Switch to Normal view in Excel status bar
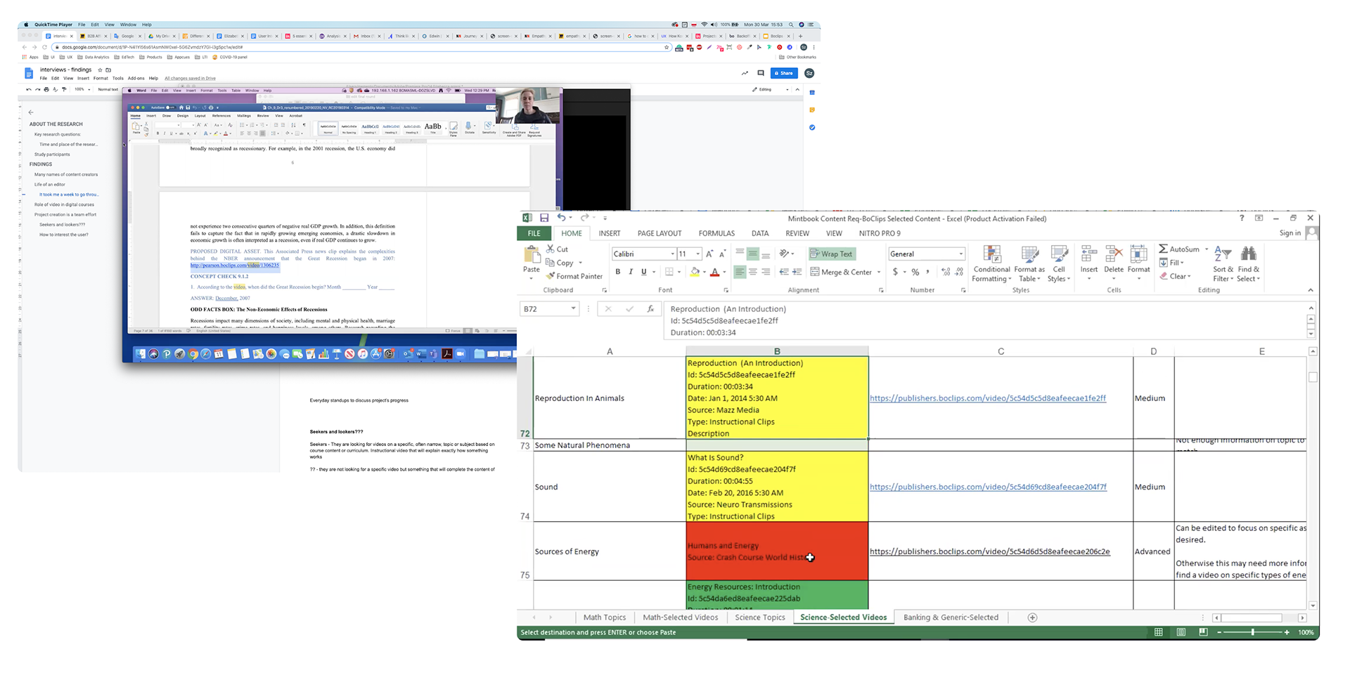 pyautogui.click(x=1158, y=632)
